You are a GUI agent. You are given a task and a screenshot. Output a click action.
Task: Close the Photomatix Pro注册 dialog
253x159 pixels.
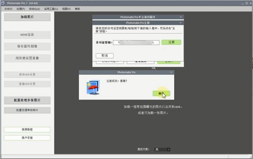pyautogui.click(x=180, y=23)
